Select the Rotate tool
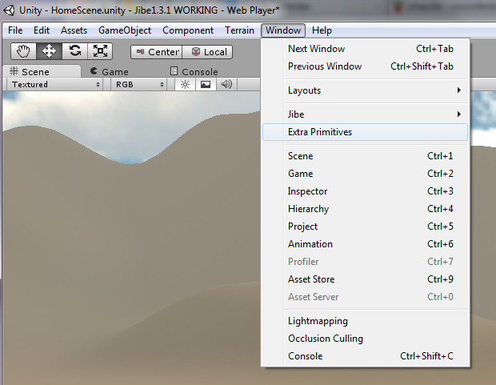This screenshot has width=496, height=385. tap(74, 51)
